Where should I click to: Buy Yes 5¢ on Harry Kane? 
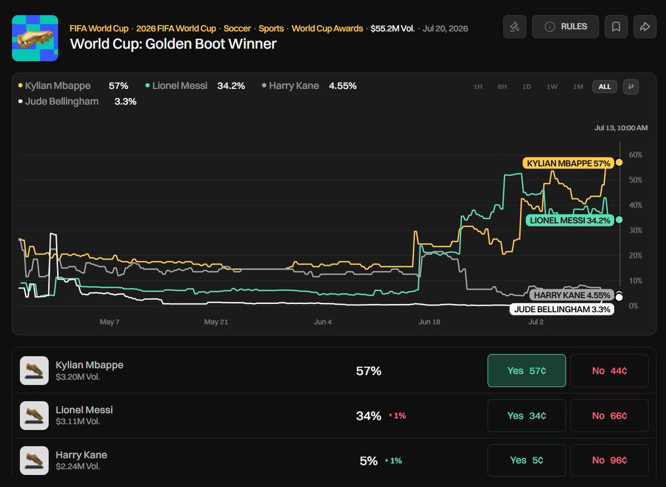tap(527, 460)
